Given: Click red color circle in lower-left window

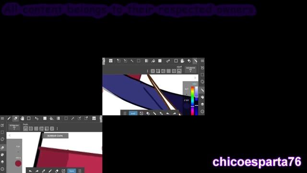Looking at the screenshot, I should tap(18, 163).
